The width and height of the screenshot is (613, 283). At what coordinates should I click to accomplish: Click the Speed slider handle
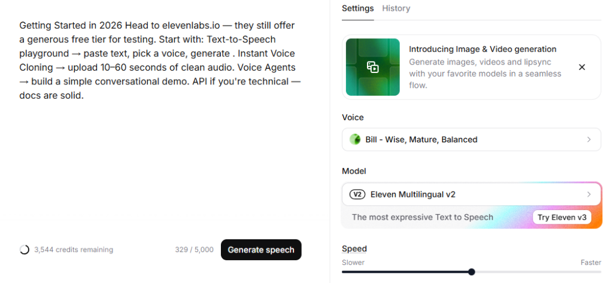tap(472, 272)
